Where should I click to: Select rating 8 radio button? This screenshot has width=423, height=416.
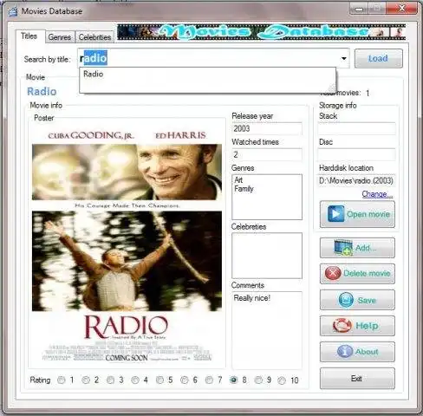[x=233, y=380]
